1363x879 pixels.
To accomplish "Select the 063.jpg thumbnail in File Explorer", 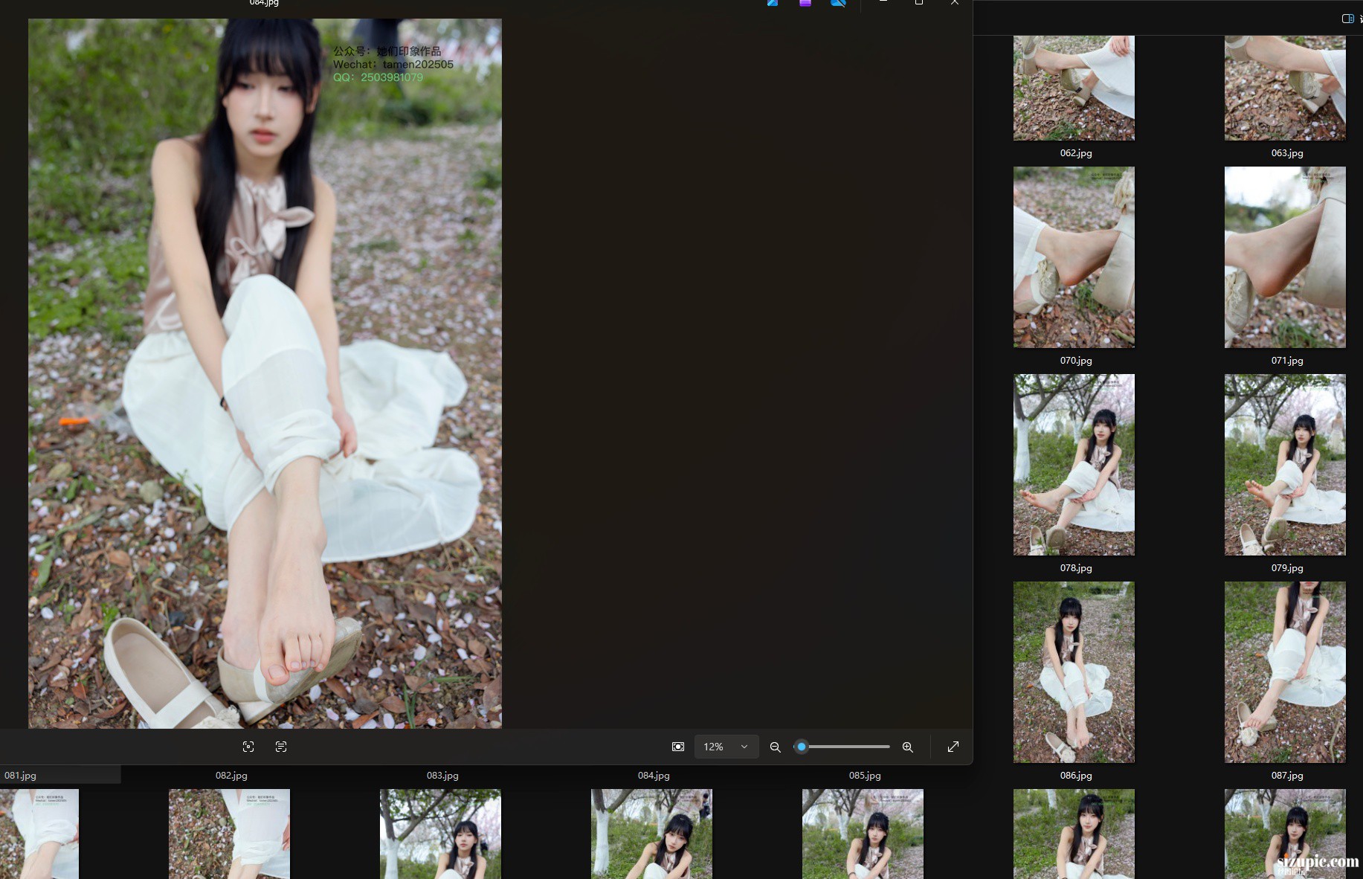I will (x=1285, y=88).
